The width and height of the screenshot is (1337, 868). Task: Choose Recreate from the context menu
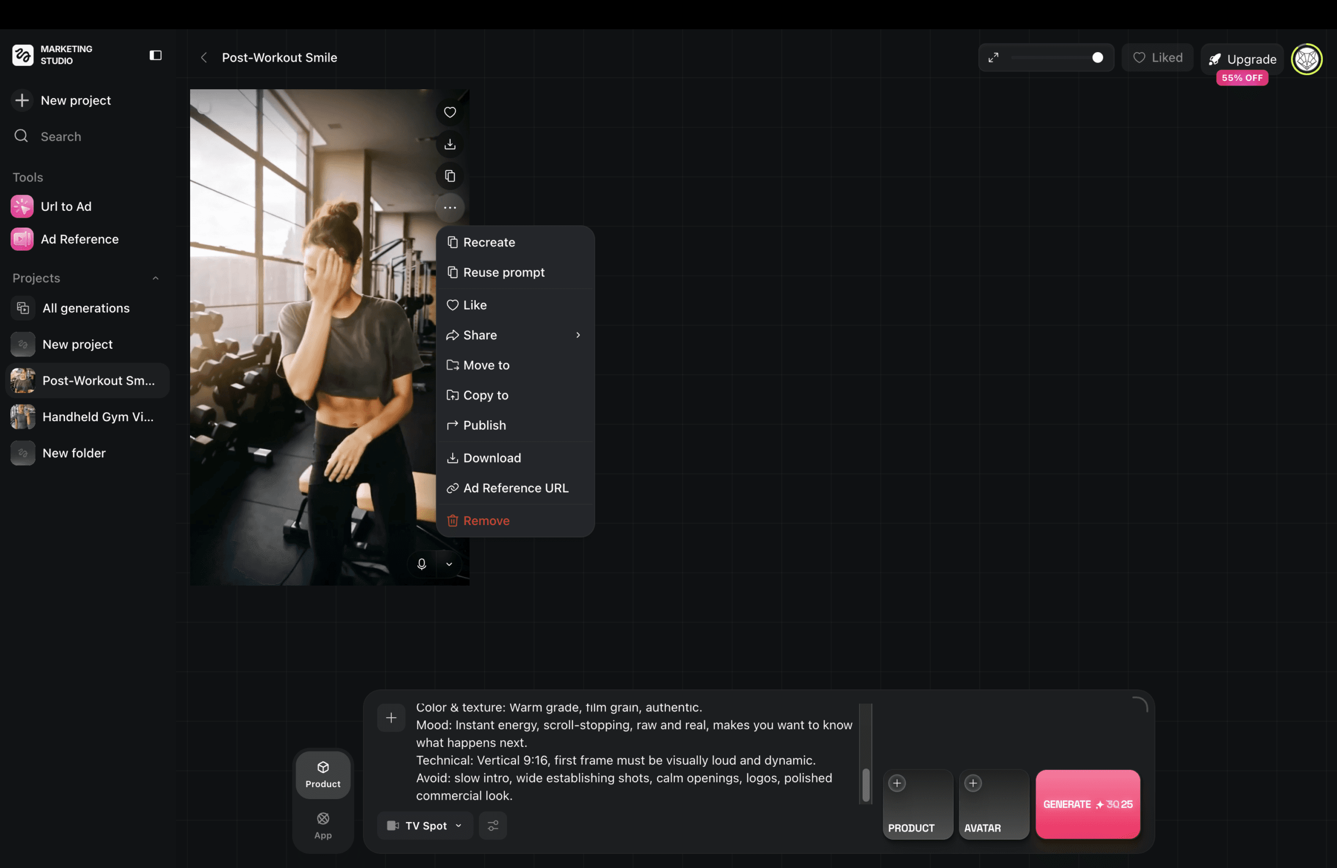pyautogui.click(x=515, y=242)
